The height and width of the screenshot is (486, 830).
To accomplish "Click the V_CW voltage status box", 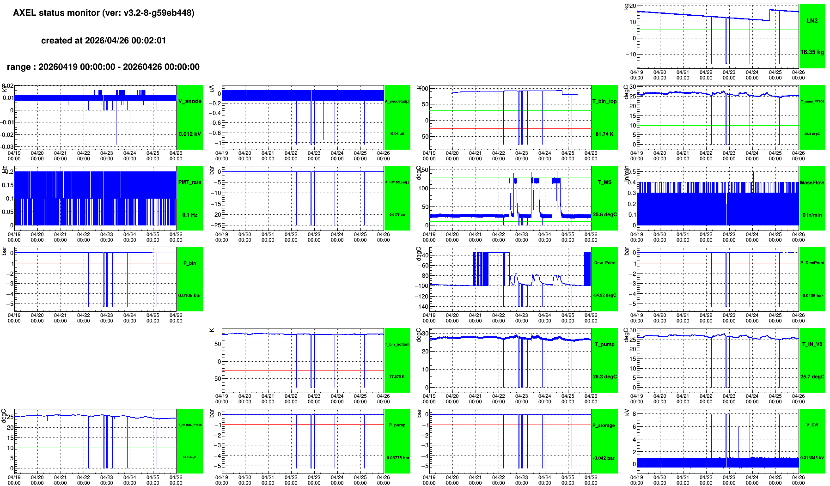I will pyautogui.click(x=812, y=441).
